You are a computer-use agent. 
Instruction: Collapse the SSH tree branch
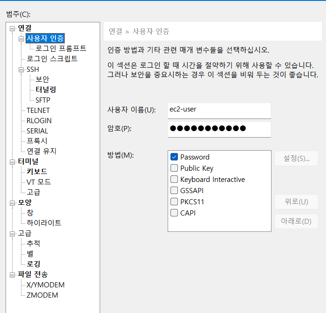[21, 70]
